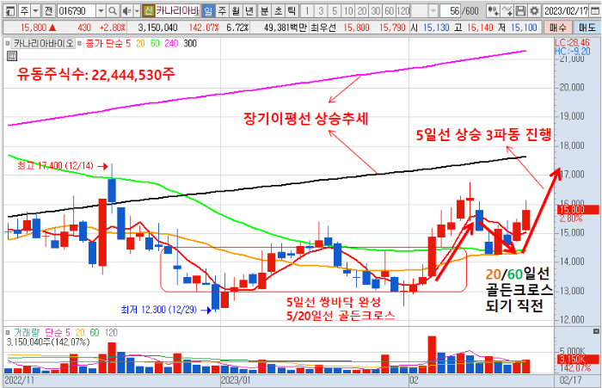Click the orange 20 moving average label in price chart

pos(140,43)
